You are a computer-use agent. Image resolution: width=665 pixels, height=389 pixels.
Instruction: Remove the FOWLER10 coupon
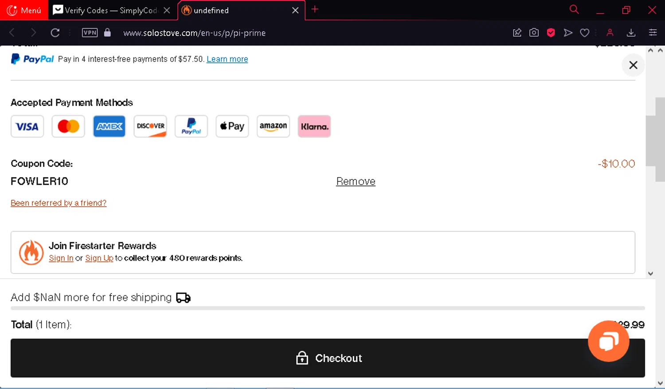[x=356, y=181]
